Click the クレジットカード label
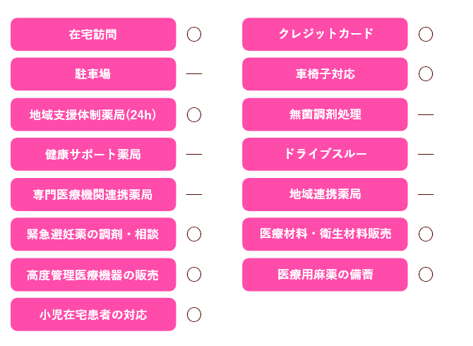 pyautogui.click(x=325, y=34)
